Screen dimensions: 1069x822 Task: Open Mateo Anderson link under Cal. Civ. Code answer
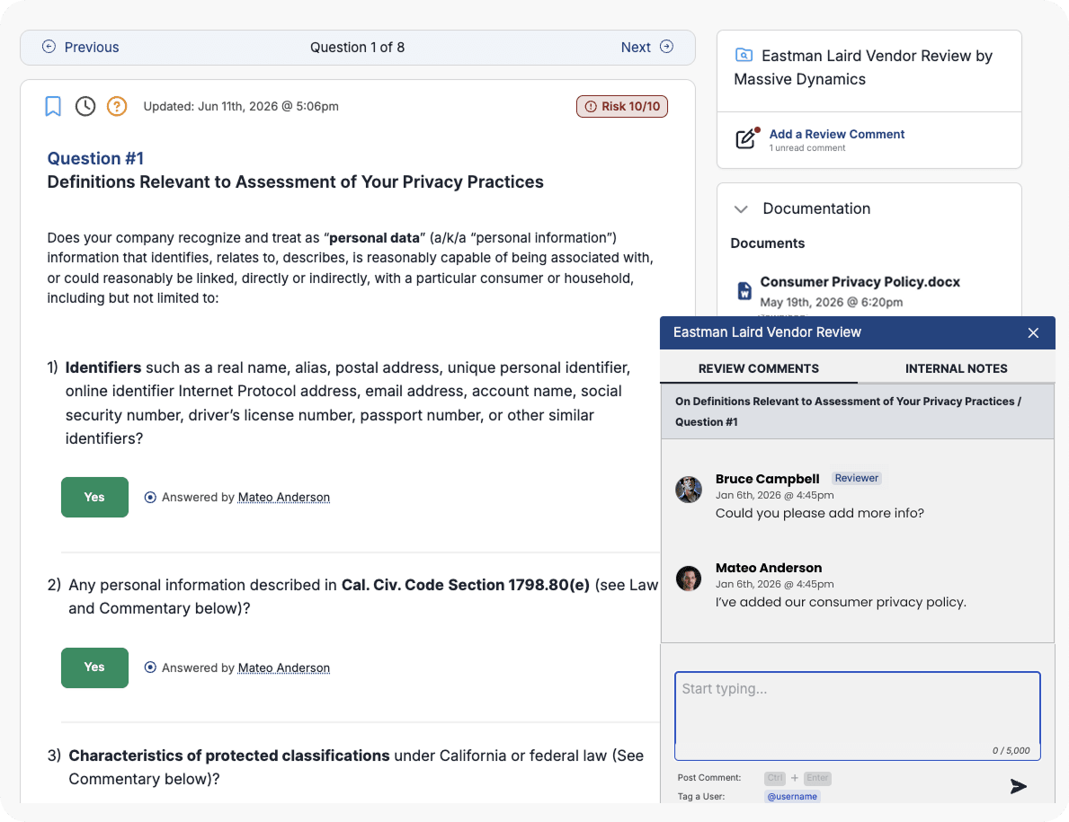(283, 667)
